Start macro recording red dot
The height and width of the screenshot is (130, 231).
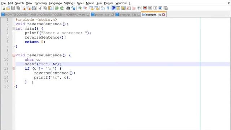pyautogui.click(x=145, y=8)
